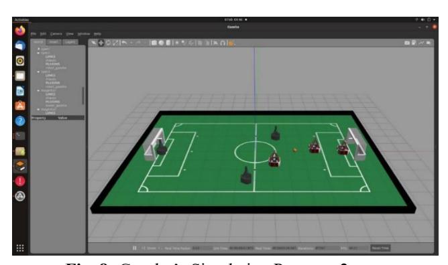
Task: Open Software Updater from the dock
Action: coord(20,196)
